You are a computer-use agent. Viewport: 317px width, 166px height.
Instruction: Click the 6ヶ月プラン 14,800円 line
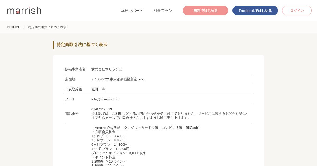tap(109, 145)
